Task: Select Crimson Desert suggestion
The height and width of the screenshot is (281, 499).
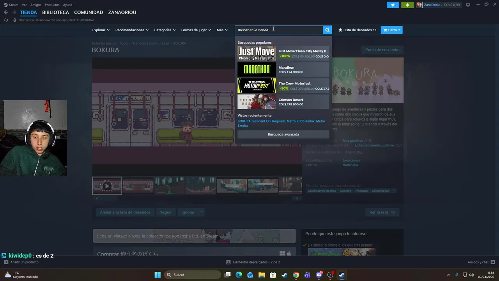Action: pyautogui.click(x=283, y=102)
